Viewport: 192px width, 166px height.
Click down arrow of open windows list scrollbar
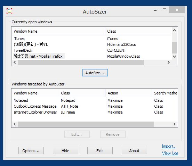pos(175,57)
